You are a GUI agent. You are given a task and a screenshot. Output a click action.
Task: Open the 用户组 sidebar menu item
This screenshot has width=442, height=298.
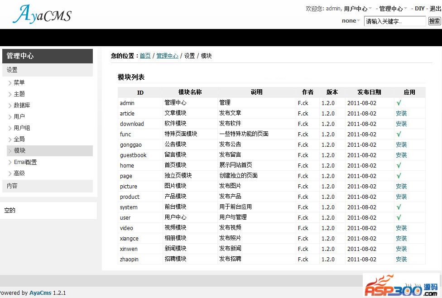22,128
